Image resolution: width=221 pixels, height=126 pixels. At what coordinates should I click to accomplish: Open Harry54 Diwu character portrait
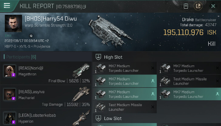click(x=13, y=24)
